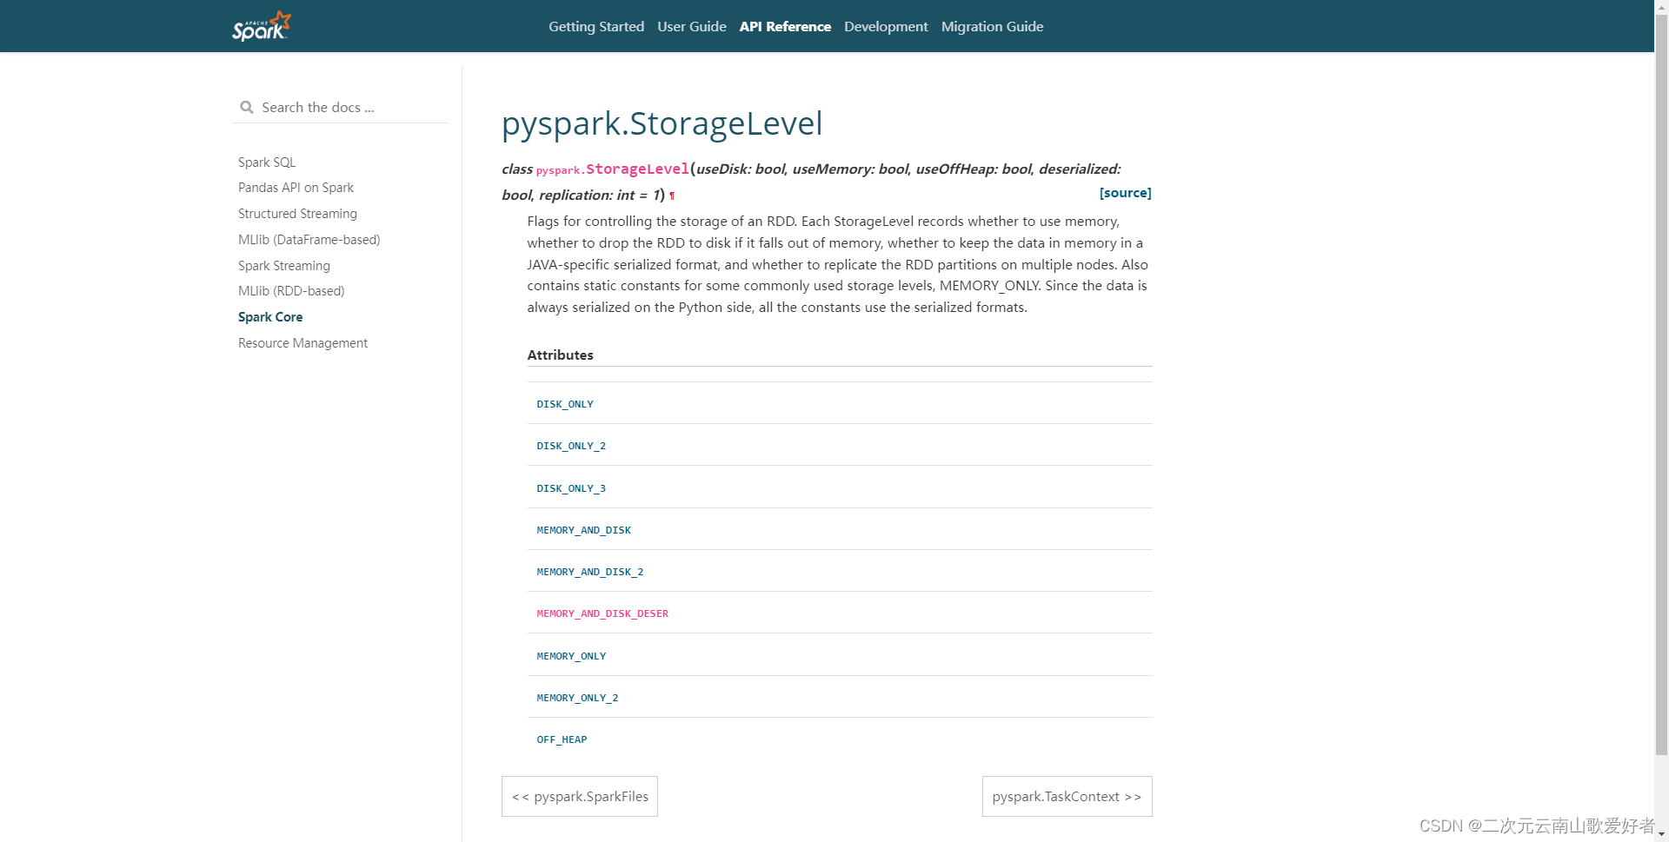Go forward to pyspark.TaskContext page
Screen dimensions: 1669x842
(1067, 796)
